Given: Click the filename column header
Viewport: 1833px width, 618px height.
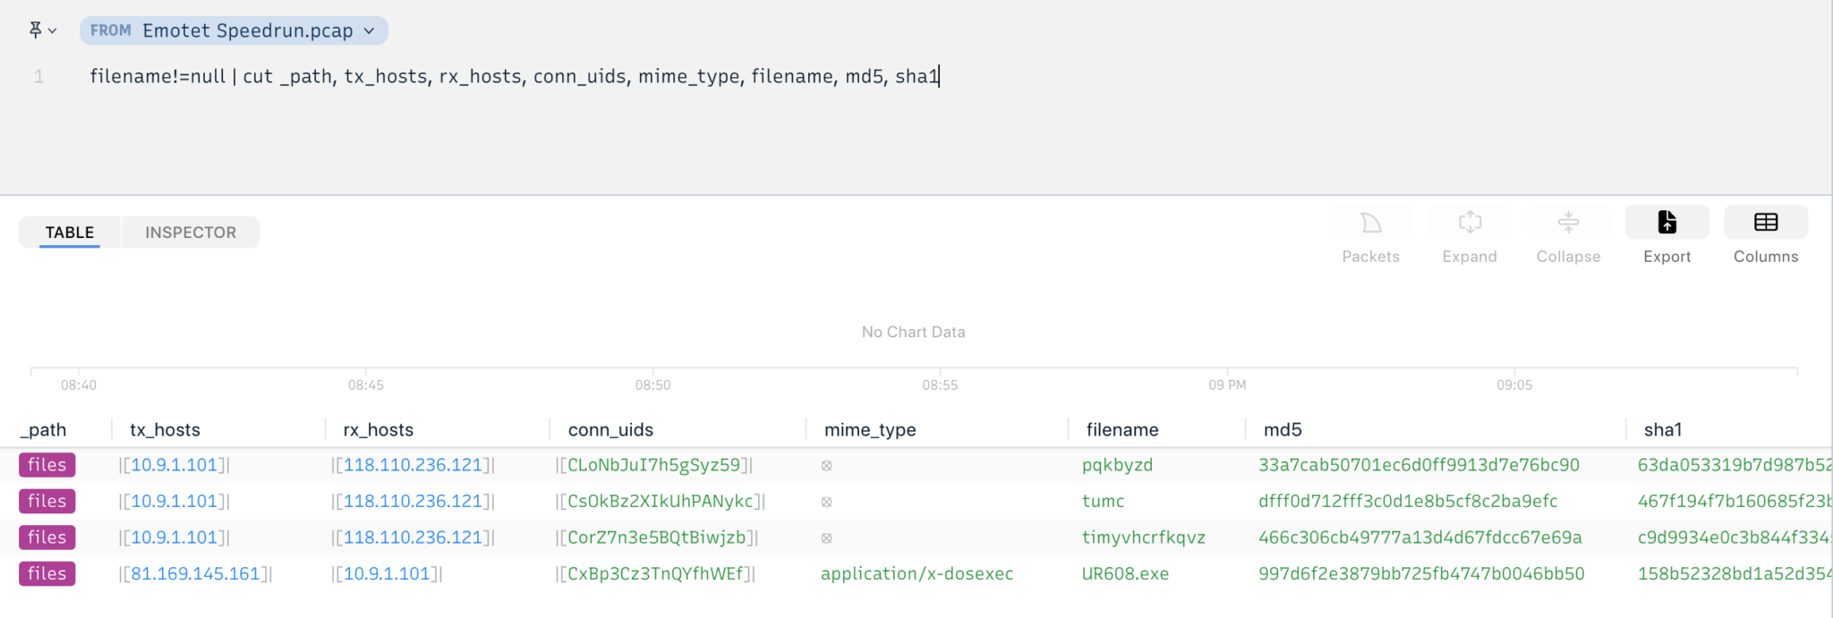Looking at the screenshot, I should click(1122, 429).
